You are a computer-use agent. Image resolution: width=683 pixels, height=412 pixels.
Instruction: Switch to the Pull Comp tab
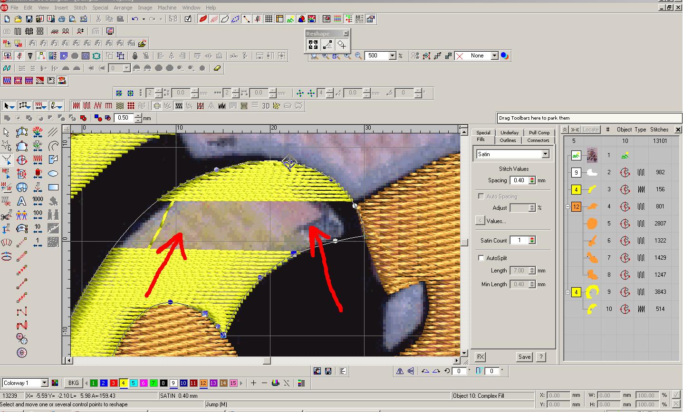tap(539, 132)
